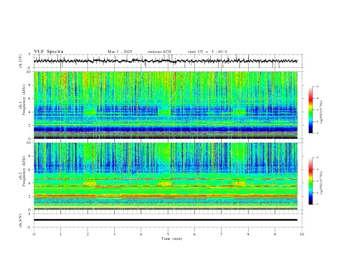Click the ch.2 'Frequency (kHz)' axis label
The height and width of the screenshot is (263, 340).
(24, 171)
